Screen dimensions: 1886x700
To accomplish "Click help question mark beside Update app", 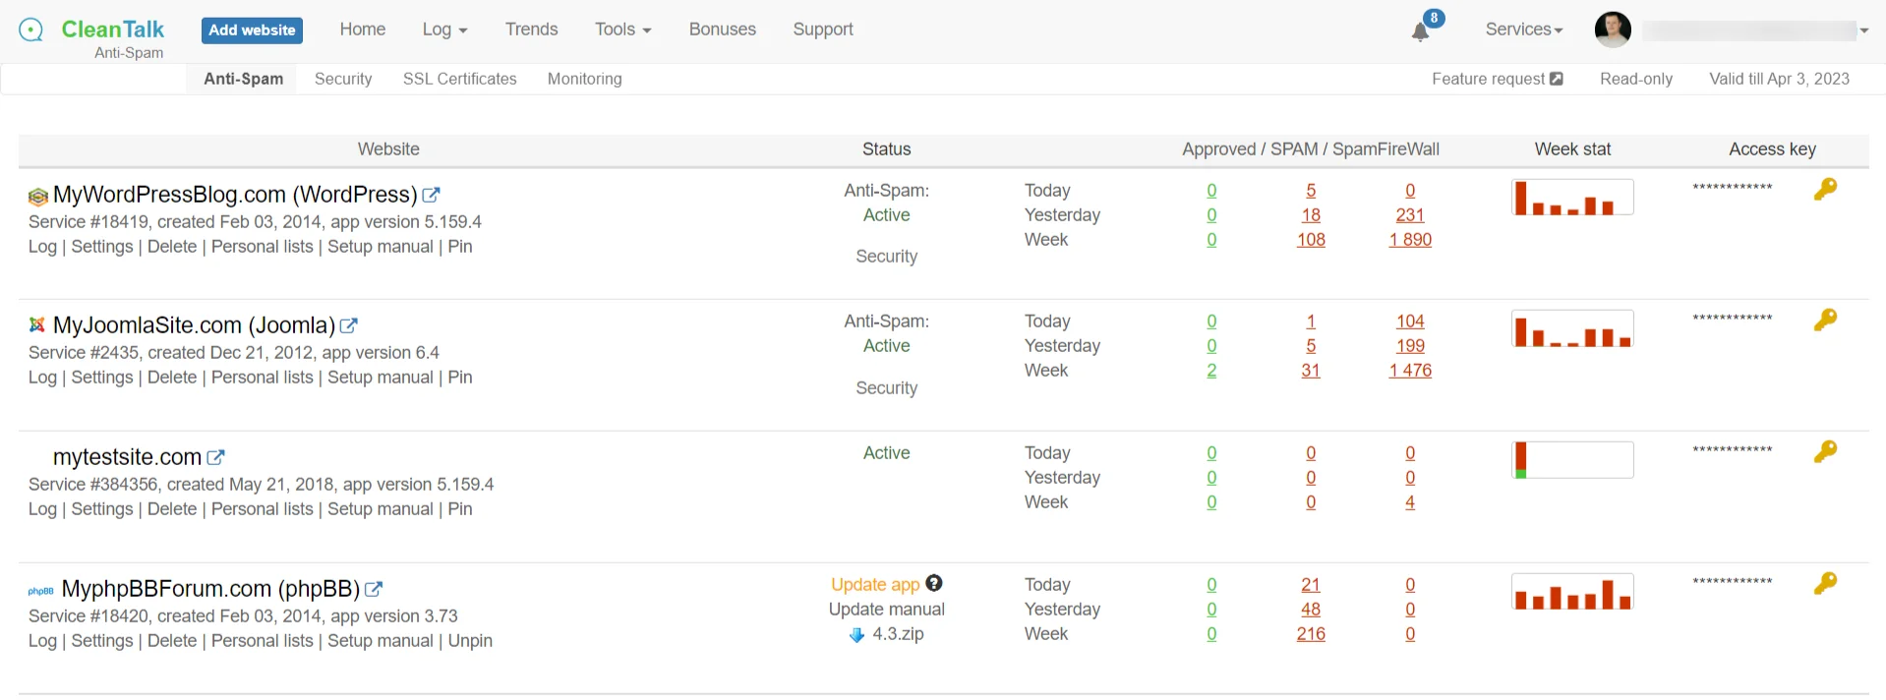I will [934, 583].
